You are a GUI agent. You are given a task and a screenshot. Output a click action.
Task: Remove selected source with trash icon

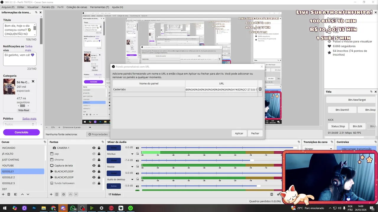[x=57, y=194]
